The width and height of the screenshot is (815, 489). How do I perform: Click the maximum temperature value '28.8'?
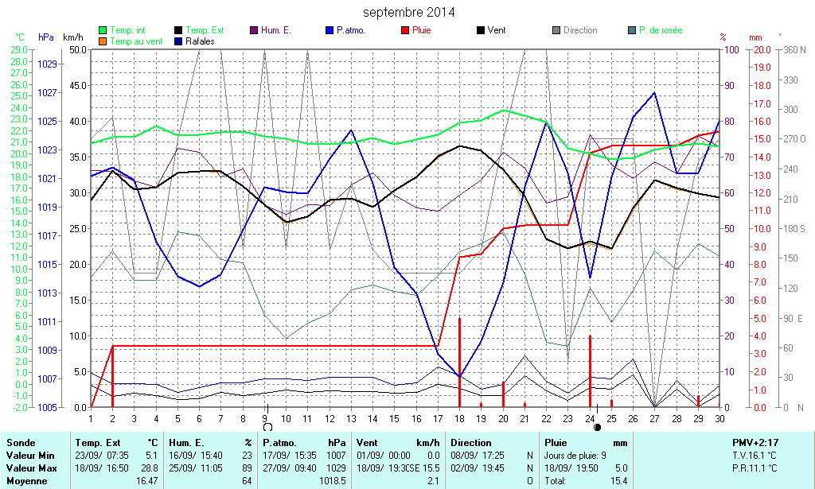pos(151,468)
